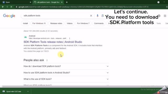The height and width of the screenshot is (94, 168).
Task: Filter results by For Windows 7 chip
Action: (83, 23)
